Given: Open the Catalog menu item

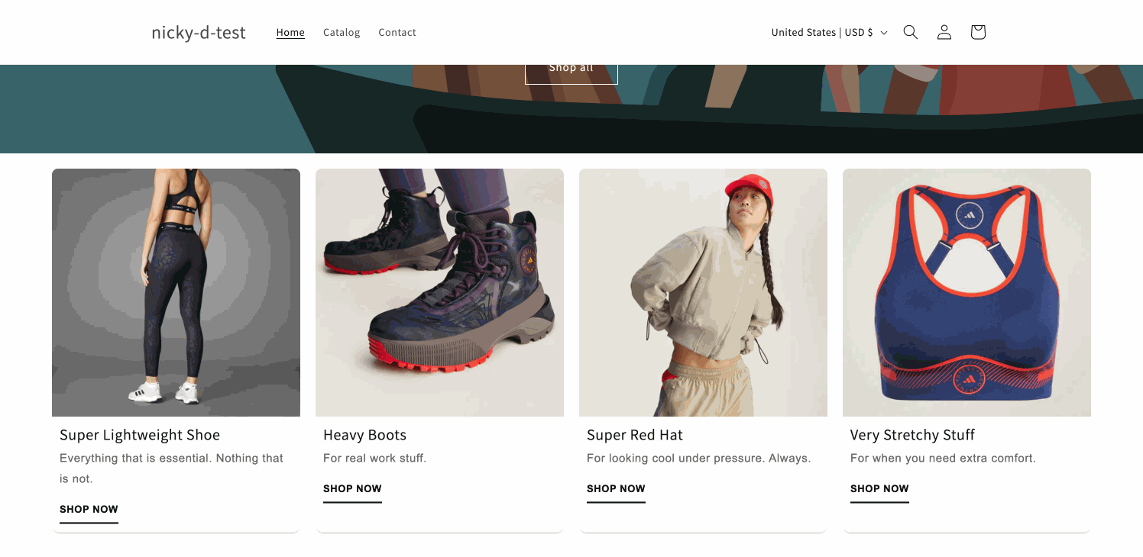Looking at the screenshot, I should [x=342, y=32].
